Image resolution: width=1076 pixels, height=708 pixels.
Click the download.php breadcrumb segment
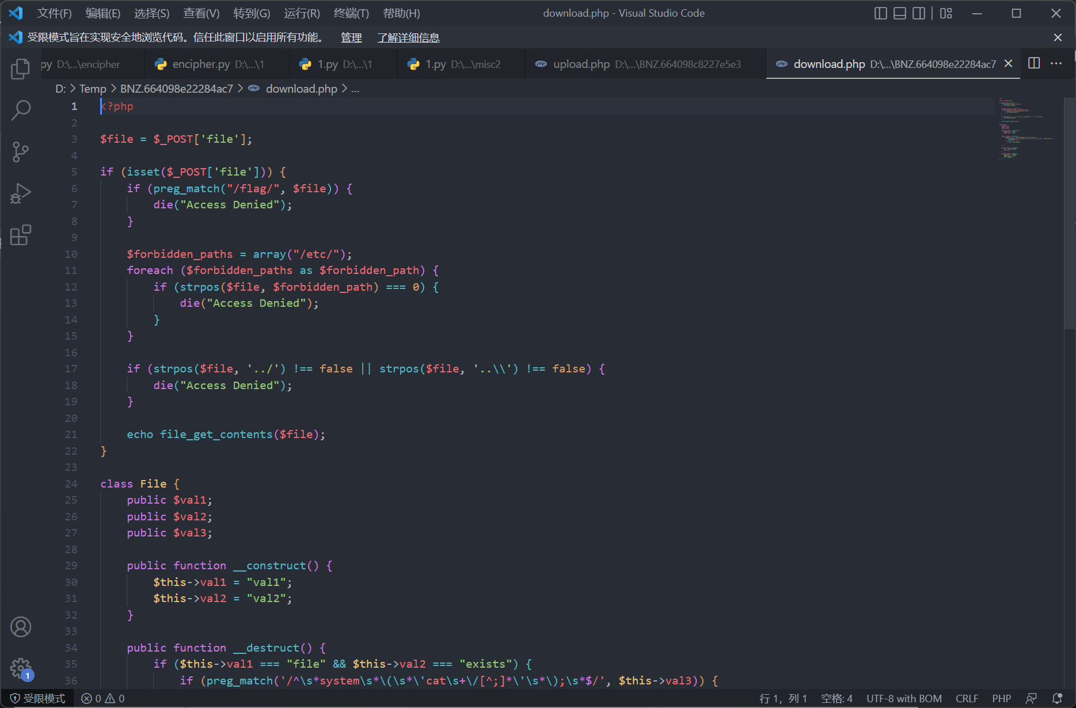[301, 89]
